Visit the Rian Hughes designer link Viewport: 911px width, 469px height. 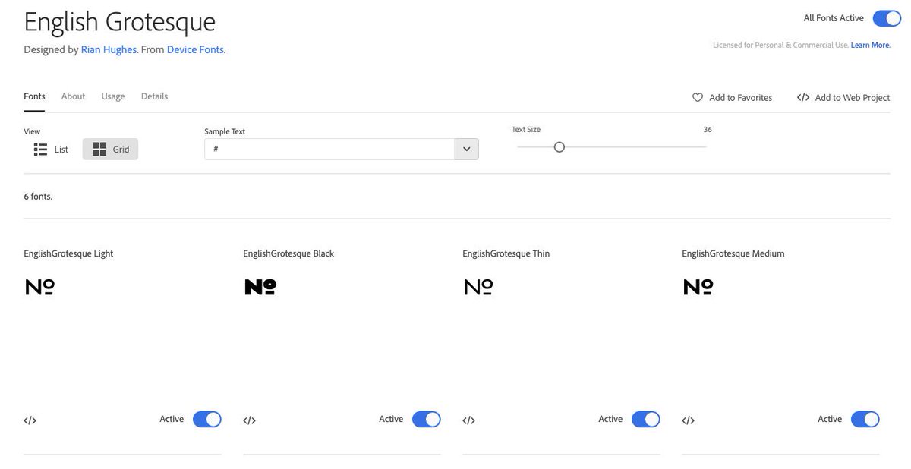(109, 49)
